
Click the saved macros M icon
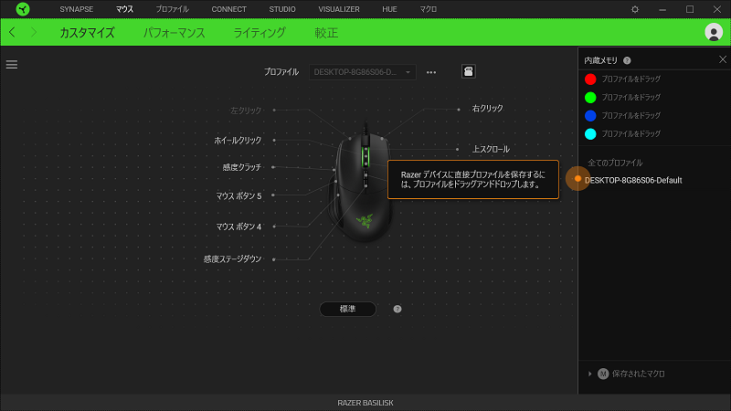coord(603,374)
